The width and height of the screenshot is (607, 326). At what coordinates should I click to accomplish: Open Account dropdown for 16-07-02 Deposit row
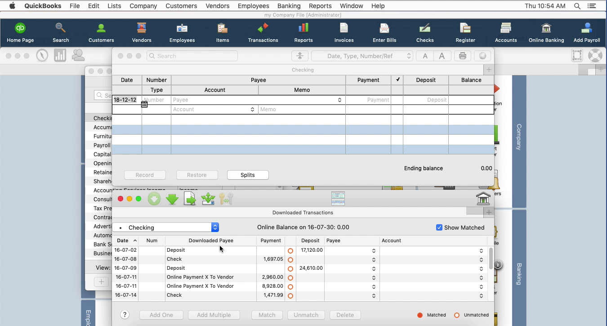coord(481,251)
